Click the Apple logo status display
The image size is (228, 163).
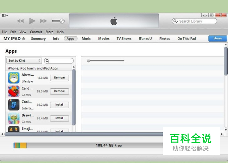114,21
